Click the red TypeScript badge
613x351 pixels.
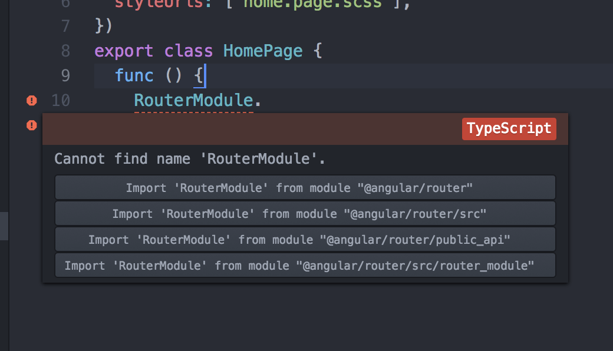509,129
